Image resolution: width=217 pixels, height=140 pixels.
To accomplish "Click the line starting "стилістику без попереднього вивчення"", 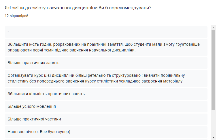I will 95,81.
